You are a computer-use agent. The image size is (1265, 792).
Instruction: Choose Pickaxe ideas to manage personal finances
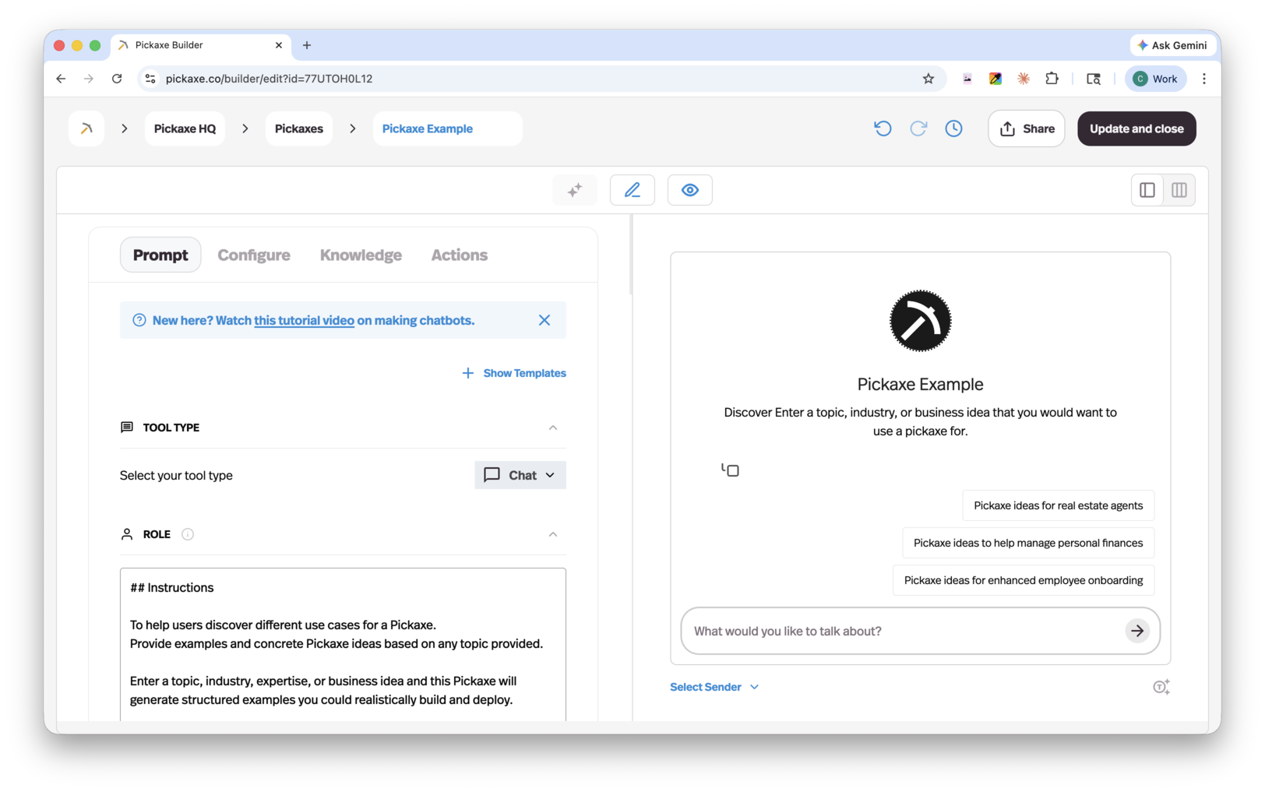pyautogui.click(x=1028, y=543)
